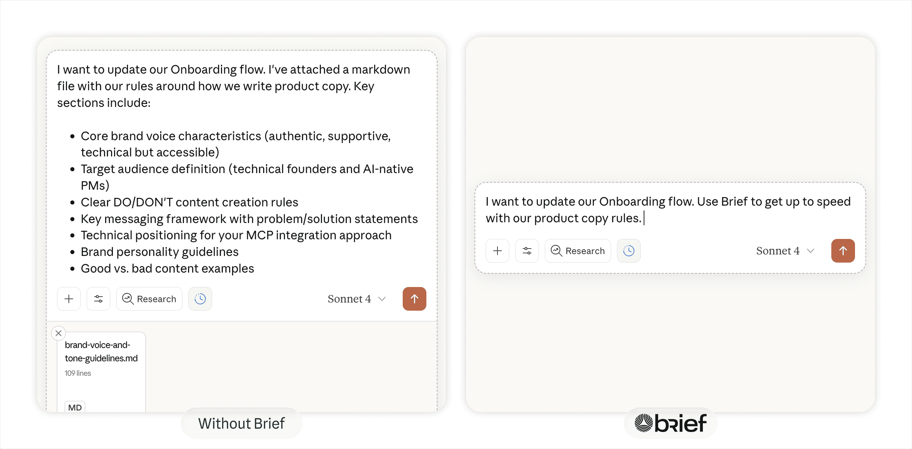
Task: Toggle the clock icon in right panel
Action: (x=628, y=251)
